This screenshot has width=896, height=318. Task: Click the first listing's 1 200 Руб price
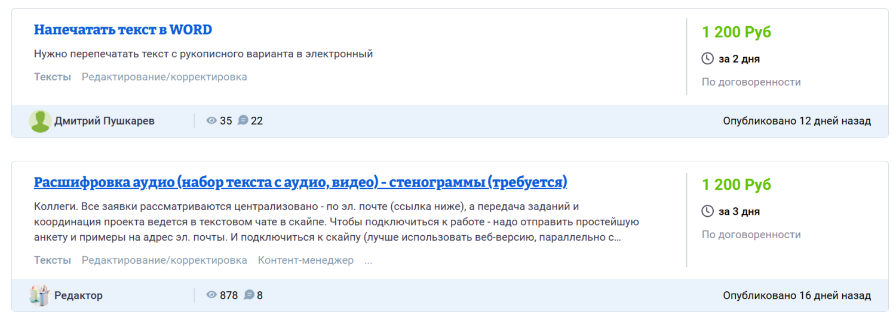(x=737, y=32)
